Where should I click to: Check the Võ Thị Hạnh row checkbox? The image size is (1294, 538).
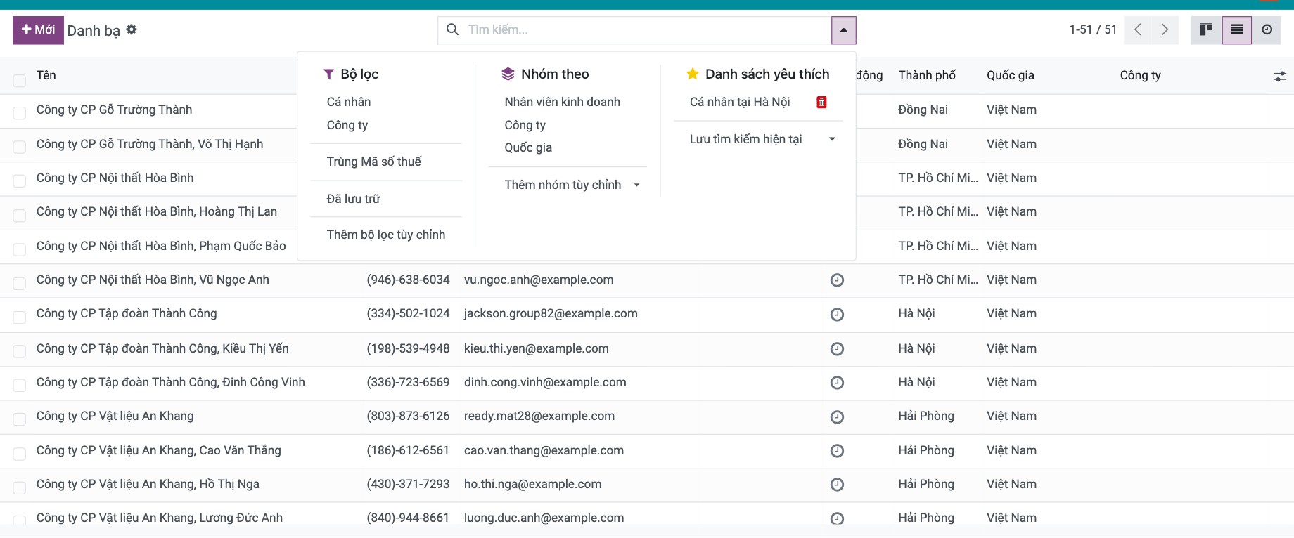point(20,147)
